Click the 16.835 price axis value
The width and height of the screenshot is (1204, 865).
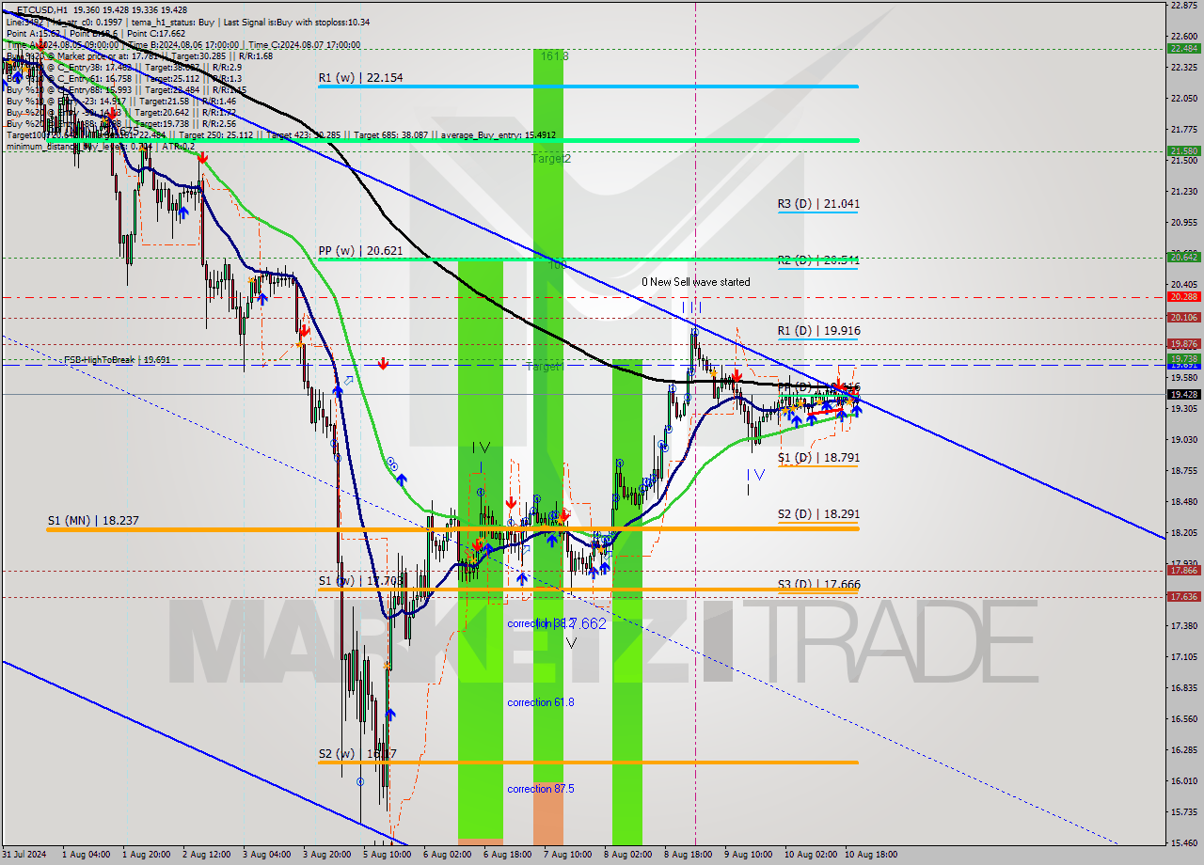[x=1183, y=687]
